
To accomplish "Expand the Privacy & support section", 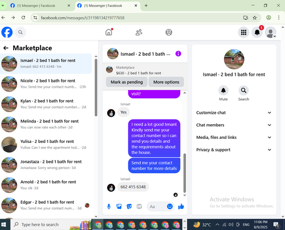I will coord(234,150).
